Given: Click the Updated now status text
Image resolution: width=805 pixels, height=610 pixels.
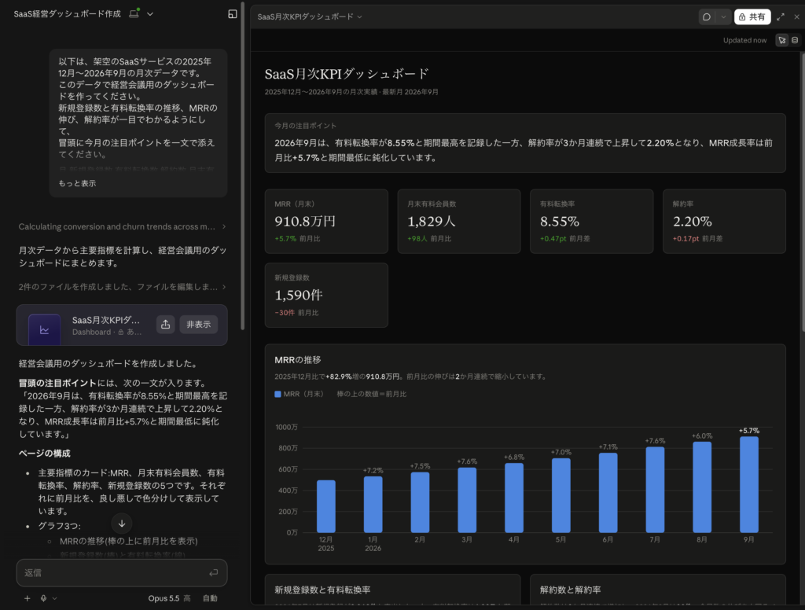Looking at the screenshot, I should click(744, 41).
